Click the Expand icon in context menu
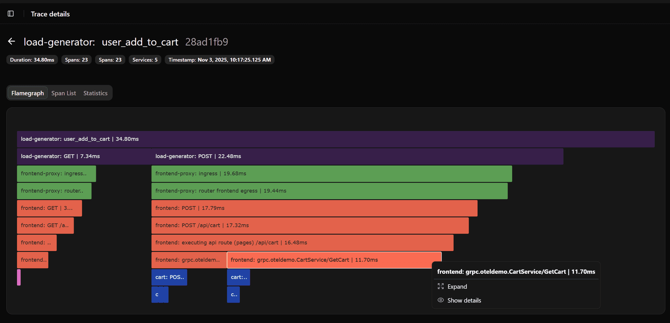 tap(441, 286)
